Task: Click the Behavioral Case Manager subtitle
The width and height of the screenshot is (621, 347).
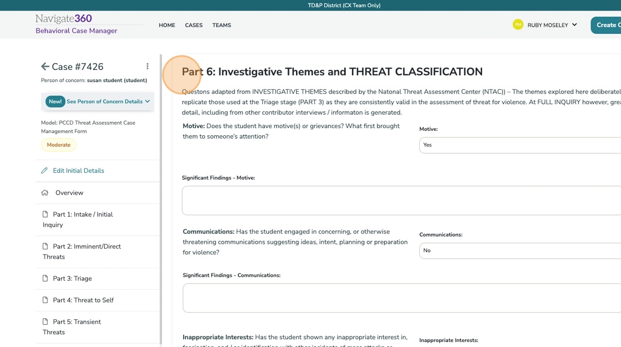Action: pos(77,30)
